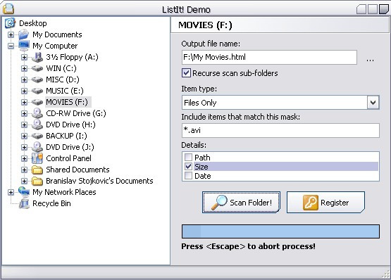This screenshot has width=391, height=280.
Task: Select BACKUP (I:) drive entry
Action: point(66,136)
